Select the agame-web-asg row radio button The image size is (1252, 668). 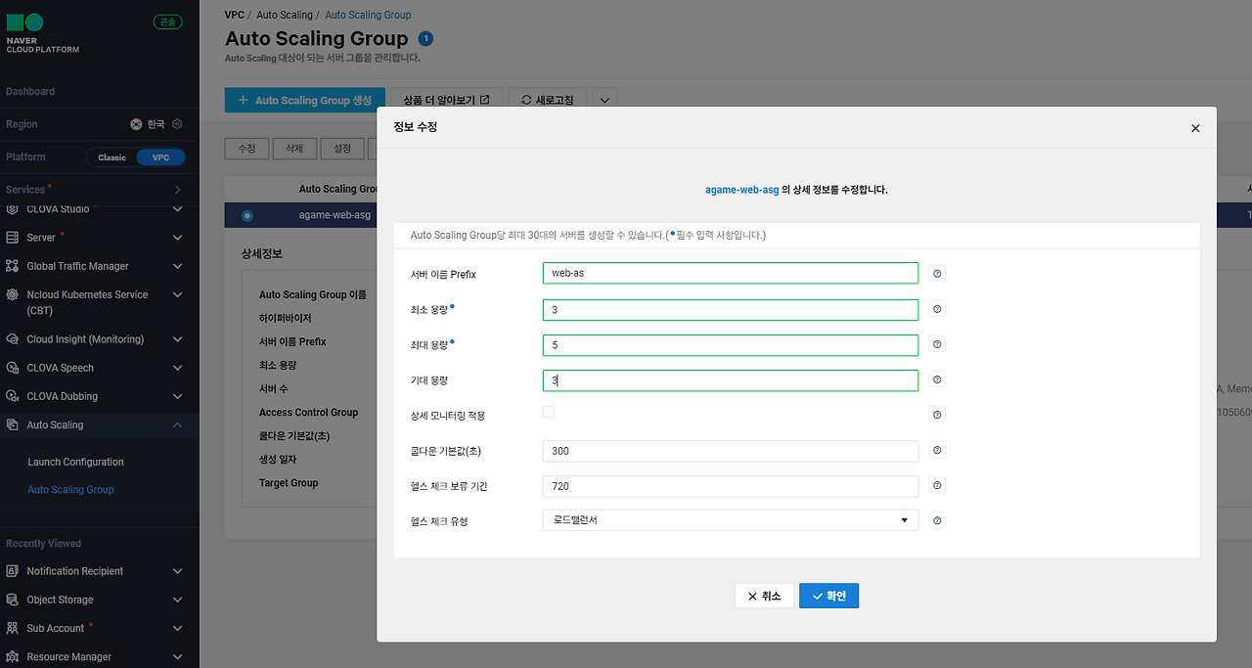tap(246, 215)
